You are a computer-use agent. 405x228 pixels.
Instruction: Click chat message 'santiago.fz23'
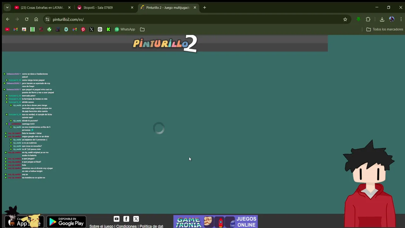28,124
